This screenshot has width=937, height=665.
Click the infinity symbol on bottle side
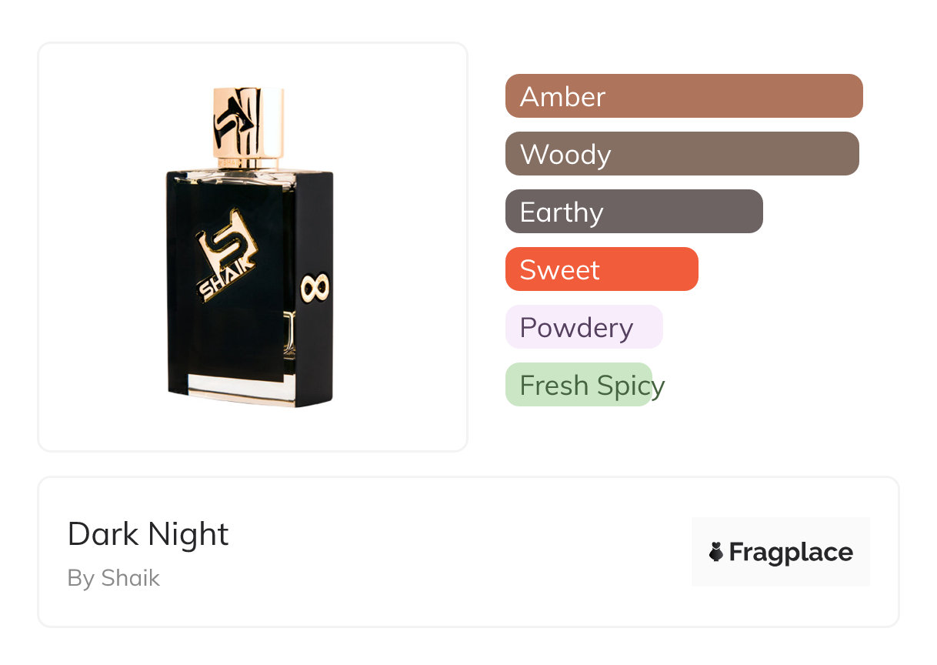tap(315, 287)
